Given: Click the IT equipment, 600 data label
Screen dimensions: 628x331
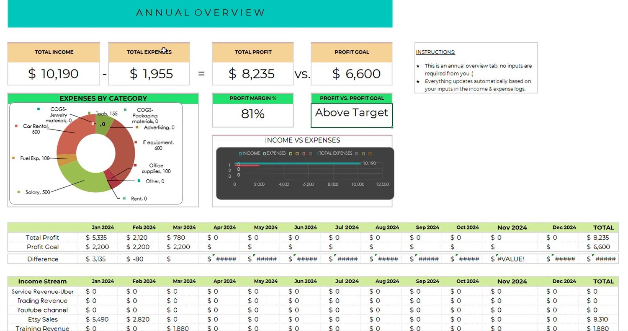Looking at the screenshot, I should [x=158, y=145].
